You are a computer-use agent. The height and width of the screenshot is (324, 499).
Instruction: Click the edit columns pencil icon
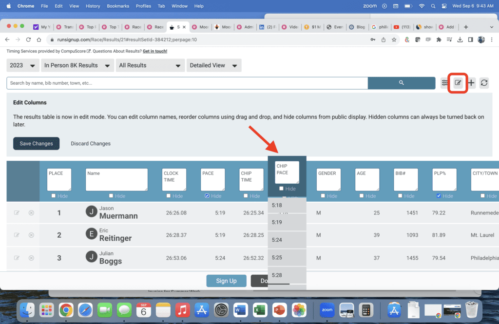[458, 83]
